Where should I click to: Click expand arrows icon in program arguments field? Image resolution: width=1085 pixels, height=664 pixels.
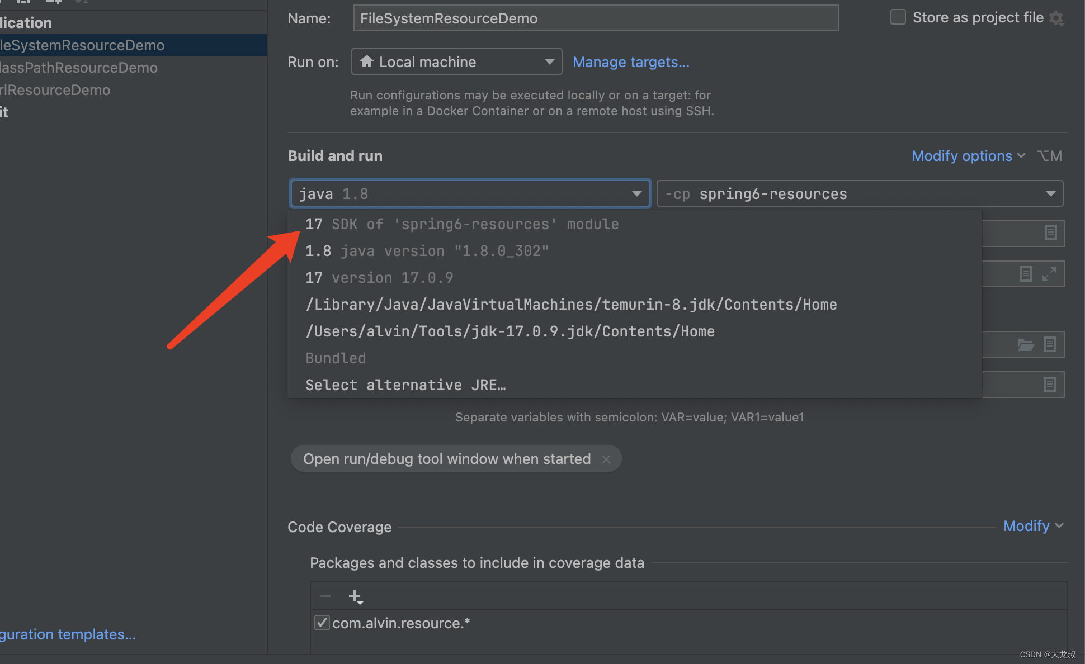coord(1049,274)
